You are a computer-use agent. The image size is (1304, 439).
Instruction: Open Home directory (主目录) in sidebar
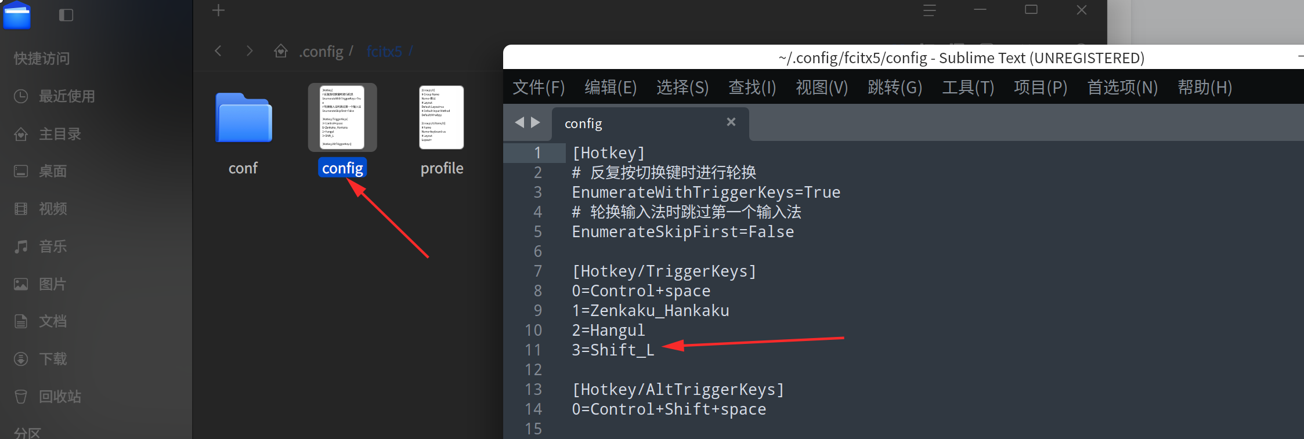coord(48,134)
